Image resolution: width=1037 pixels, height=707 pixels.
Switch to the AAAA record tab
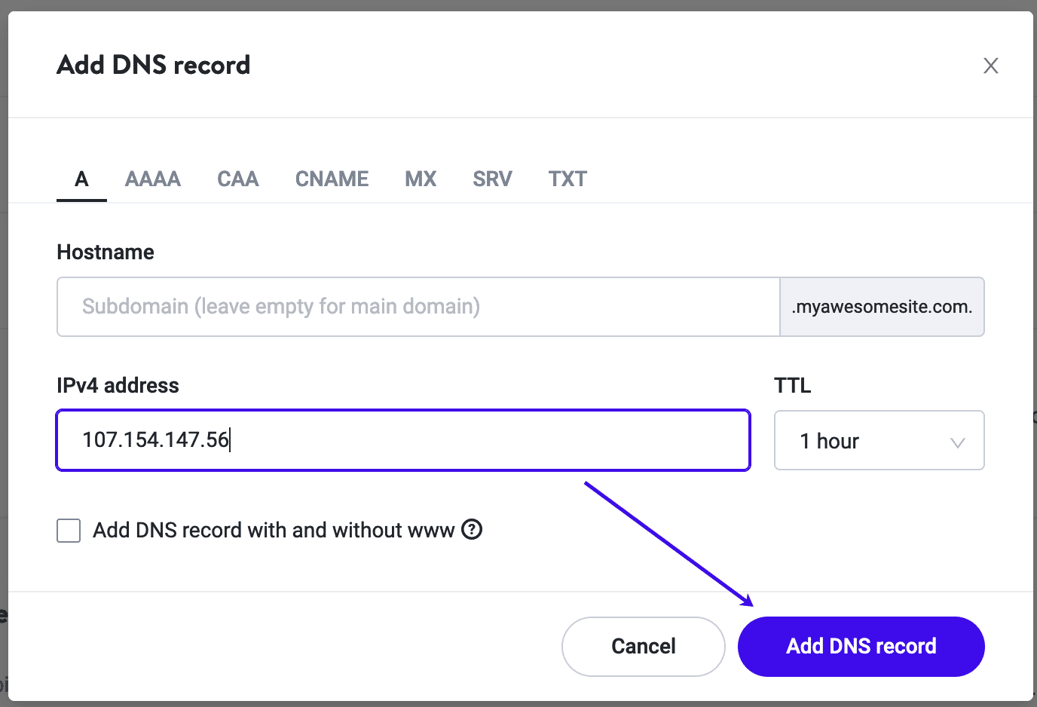coord(152,179)
